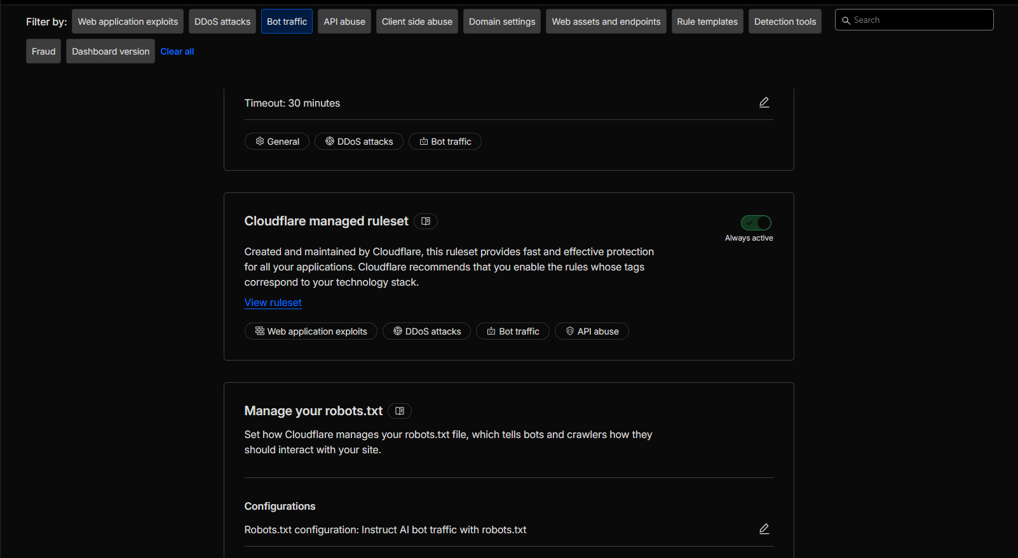Filter by Web application exploits
Viewport: 1018px width, 558px height.
tap(128, 22)
